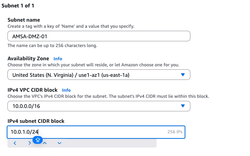Click the Subnet name input field
The image size is (250, 156).
pyautogui.click(x=99, y=36)
